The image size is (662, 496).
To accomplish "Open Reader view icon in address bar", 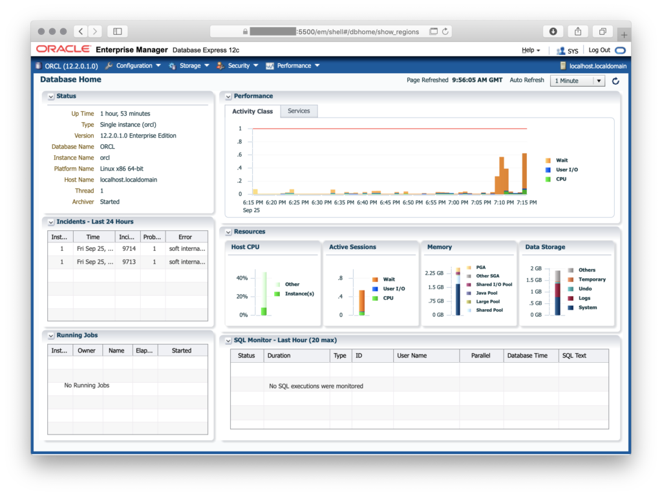I will [433, 31].
